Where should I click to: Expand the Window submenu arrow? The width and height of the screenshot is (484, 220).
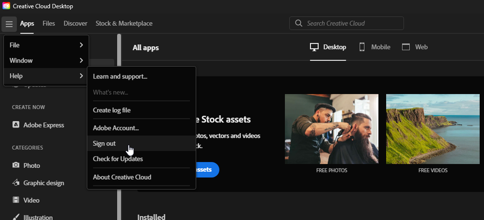coord(81,61)
